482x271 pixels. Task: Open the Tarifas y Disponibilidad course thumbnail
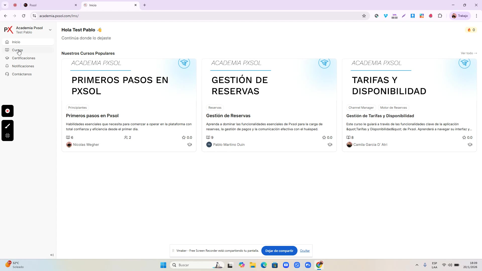[409, 80]
